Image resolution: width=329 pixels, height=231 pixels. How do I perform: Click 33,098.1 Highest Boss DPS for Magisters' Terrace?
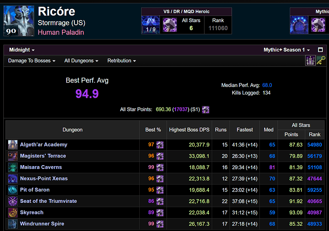[199, 156]
